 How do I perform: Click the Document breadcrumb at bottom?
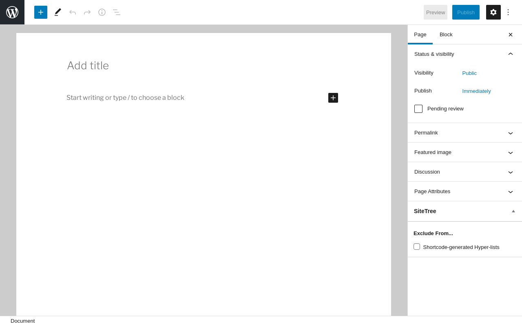(x=23, y=321)
